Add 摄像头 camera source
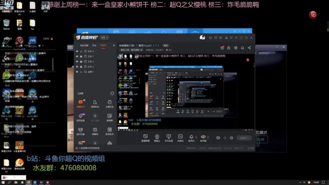Viewport: 329px width, 185px height. click(x=157, y=138)
